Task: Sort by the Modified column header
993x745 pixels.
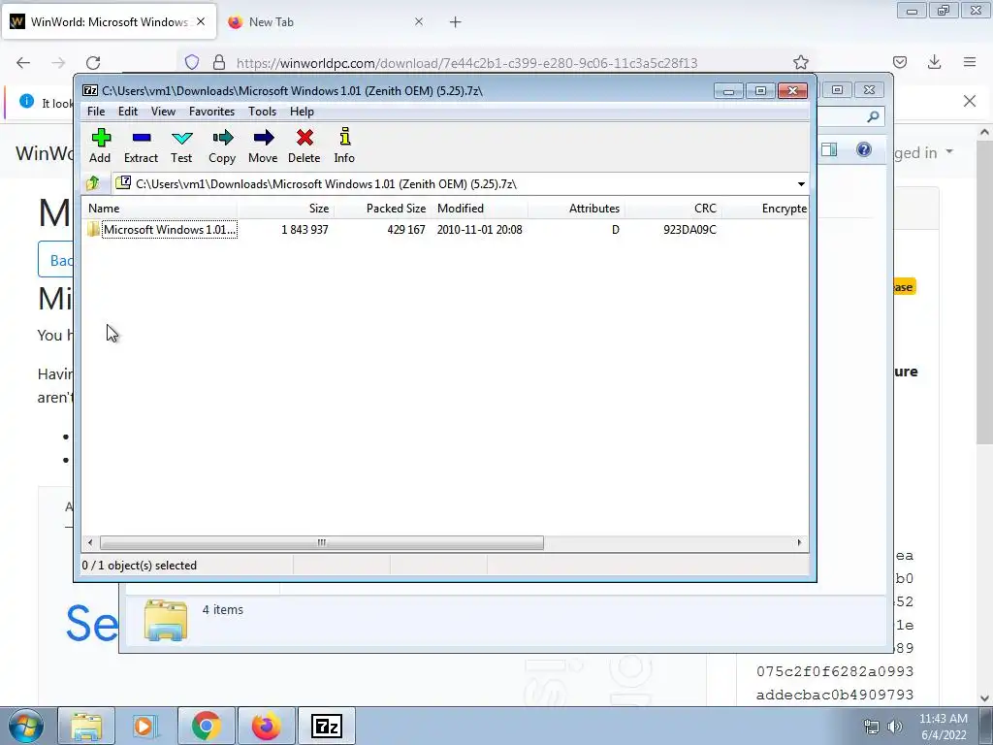Action: pyautogui.click(x=479, y=209)
